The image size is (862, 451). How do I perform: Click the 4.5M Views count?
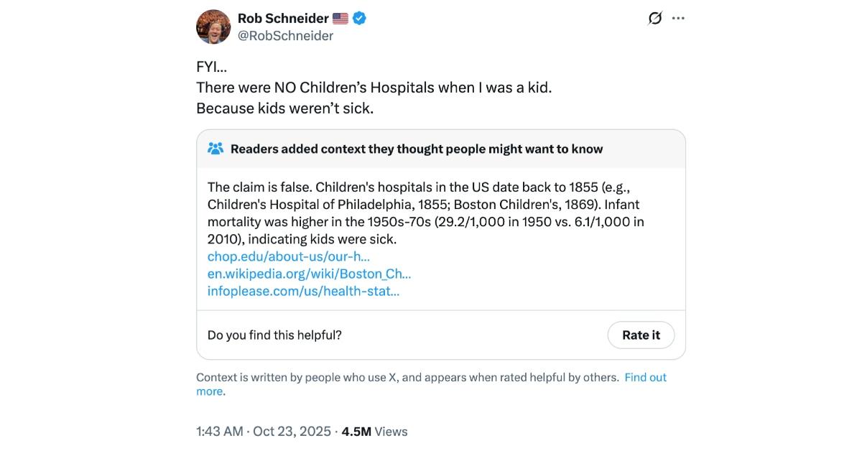tap(374, 432)
